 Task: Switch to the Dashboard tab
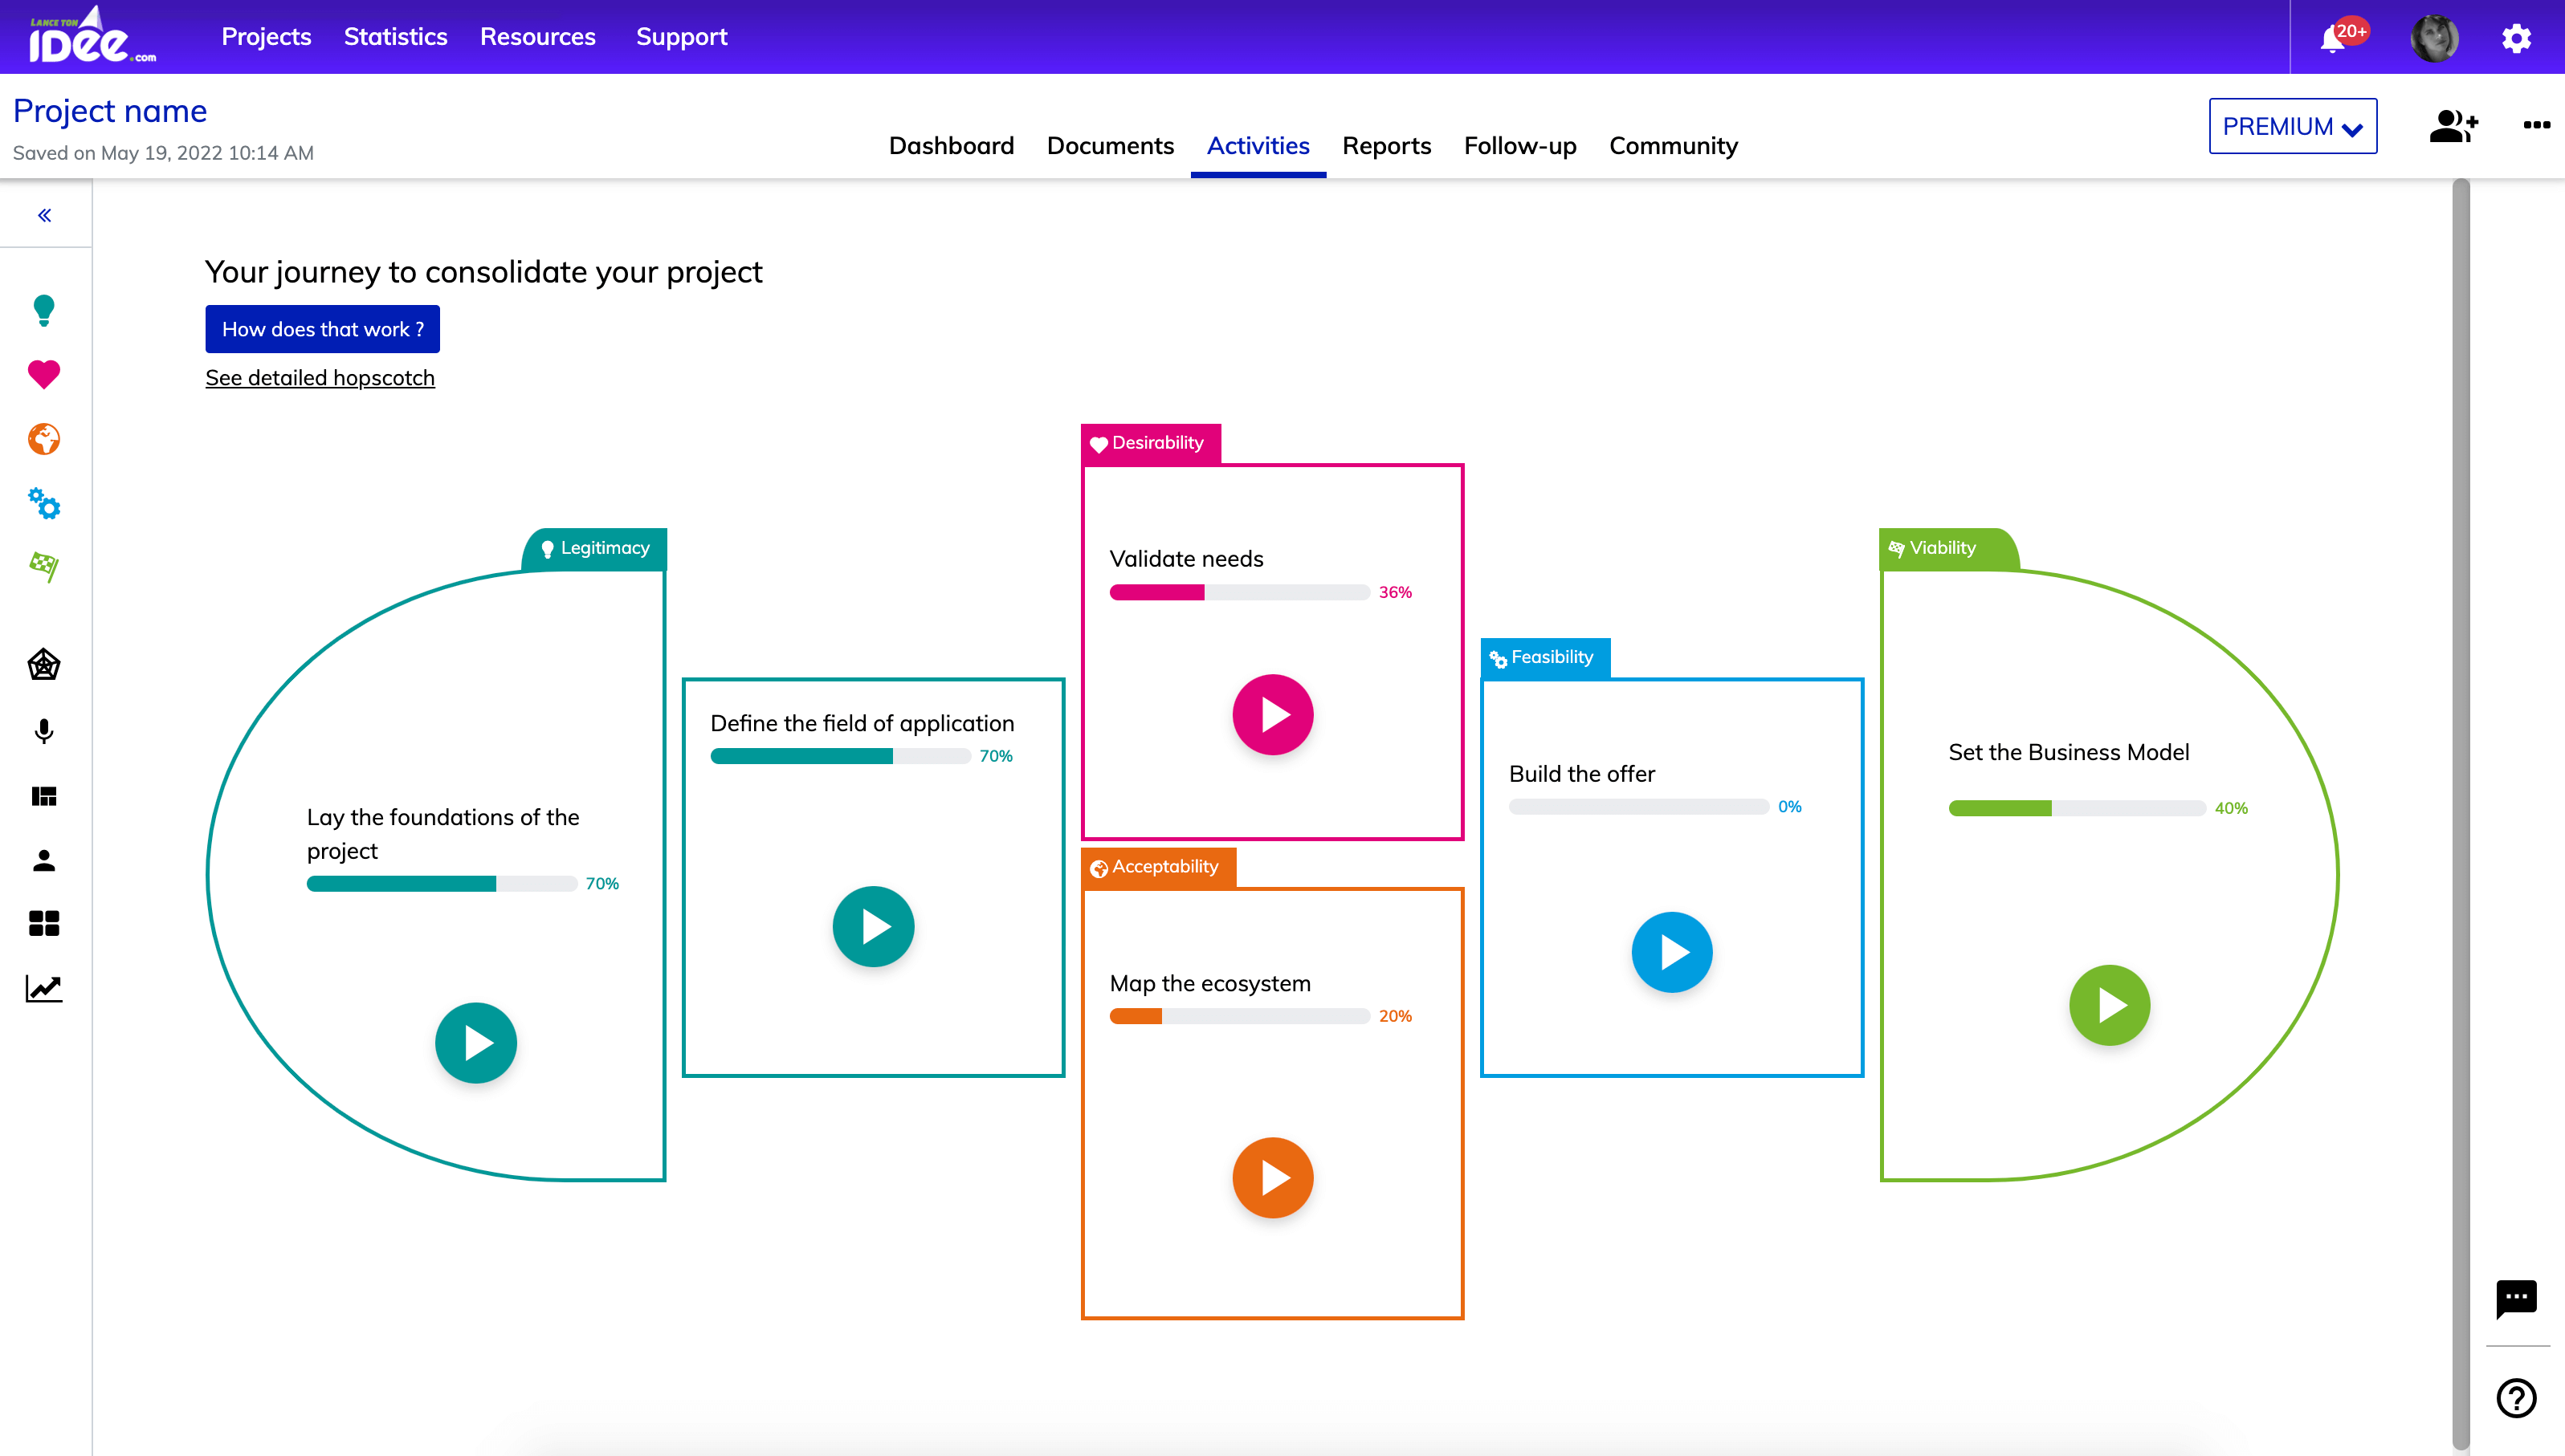tap(952, 144)
